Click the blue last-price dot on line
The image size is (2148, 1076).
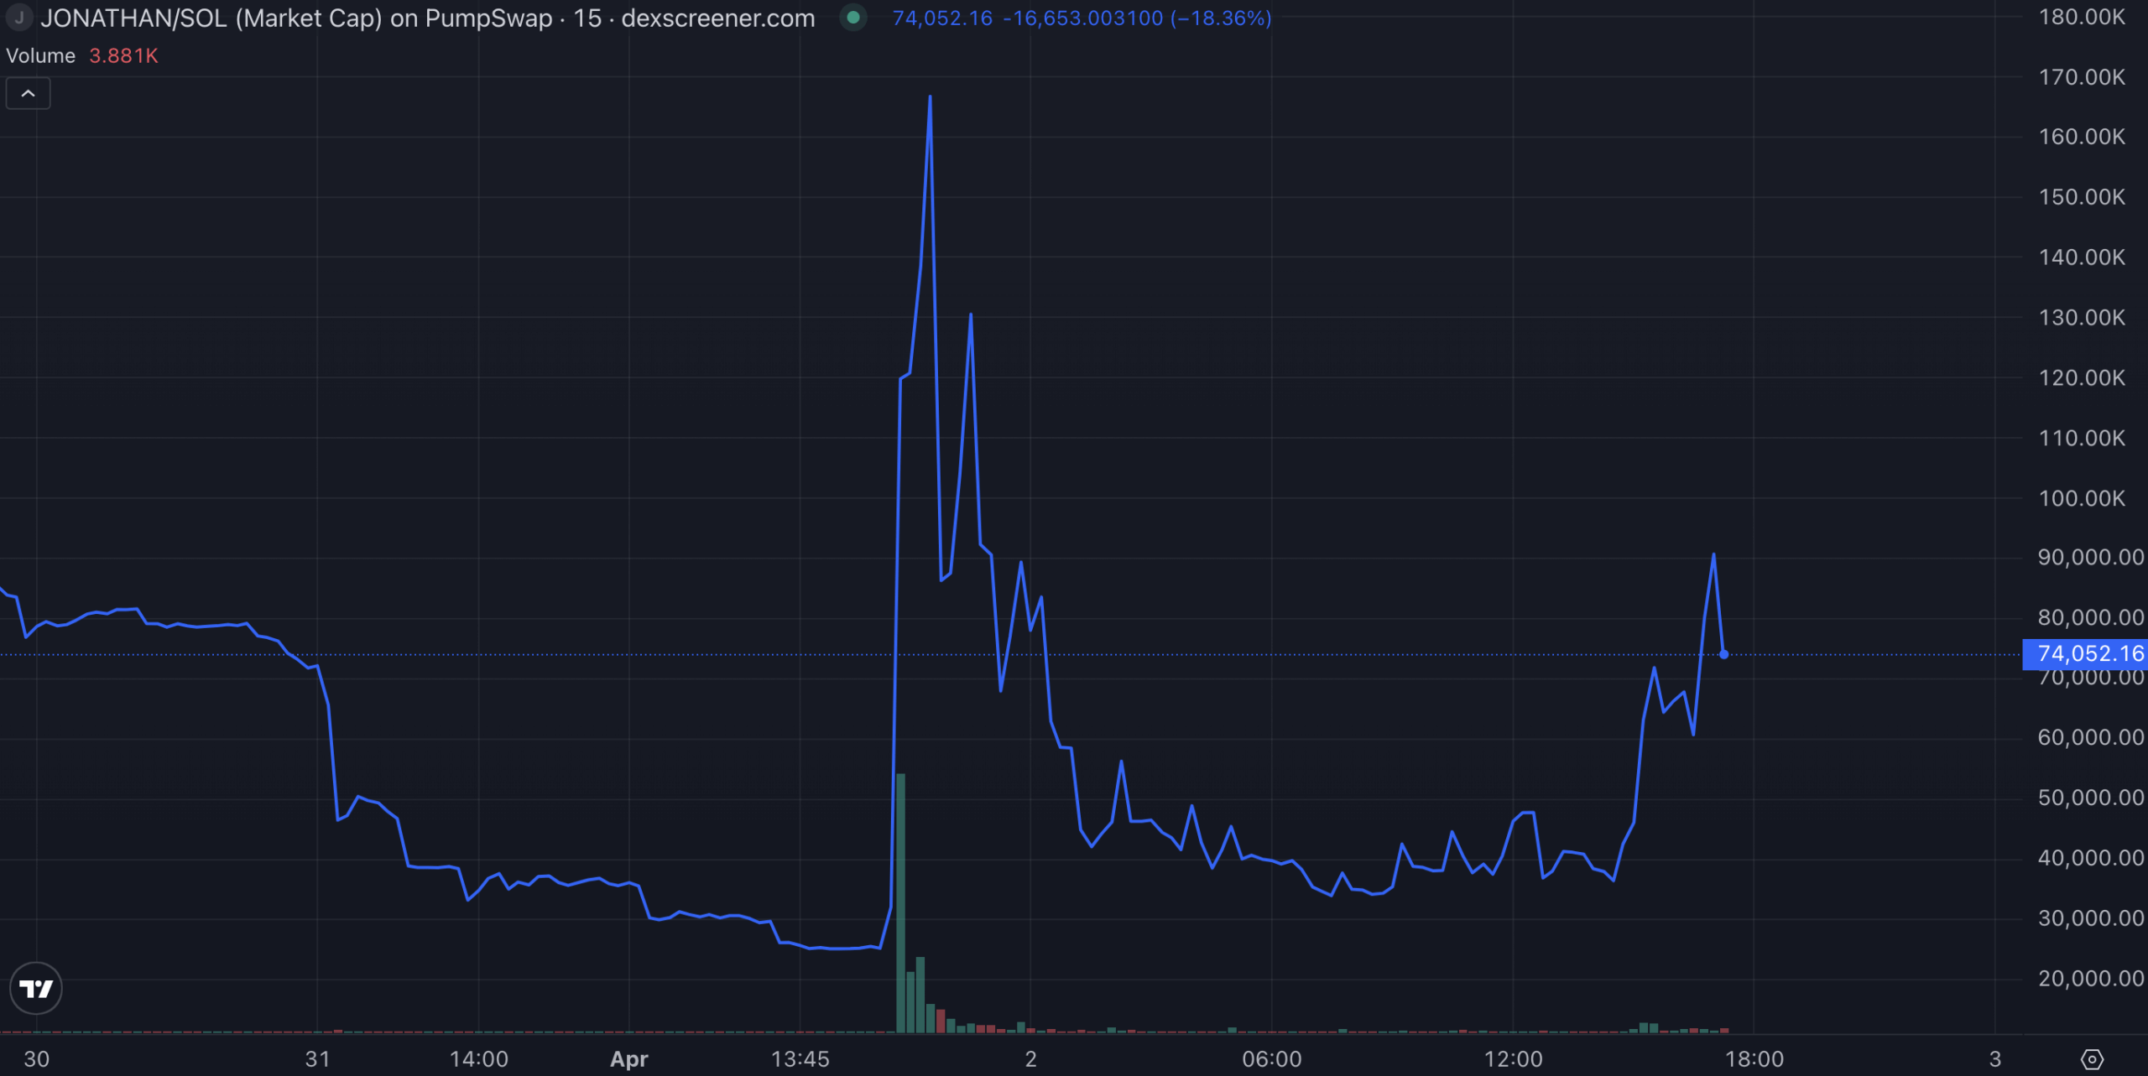pyautogui.click(x=1723, y=654)
